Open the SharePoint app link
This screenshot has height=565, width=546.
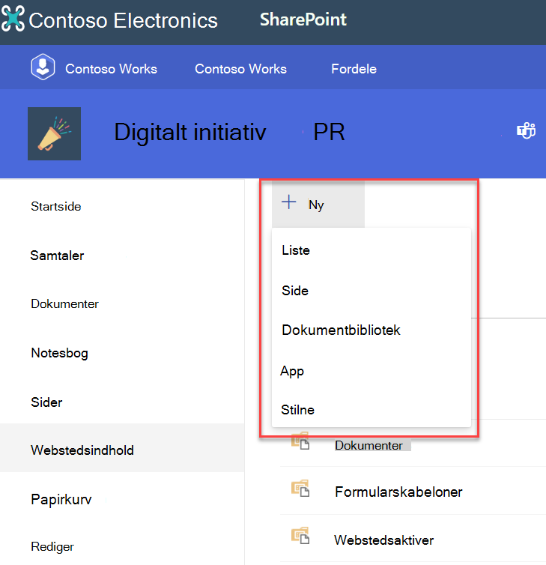(x=303, y=19)
